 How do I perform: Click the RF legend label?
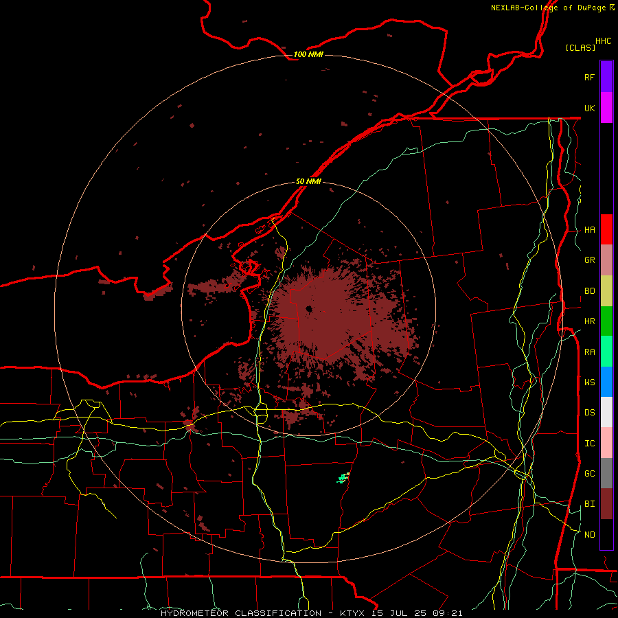589,77
